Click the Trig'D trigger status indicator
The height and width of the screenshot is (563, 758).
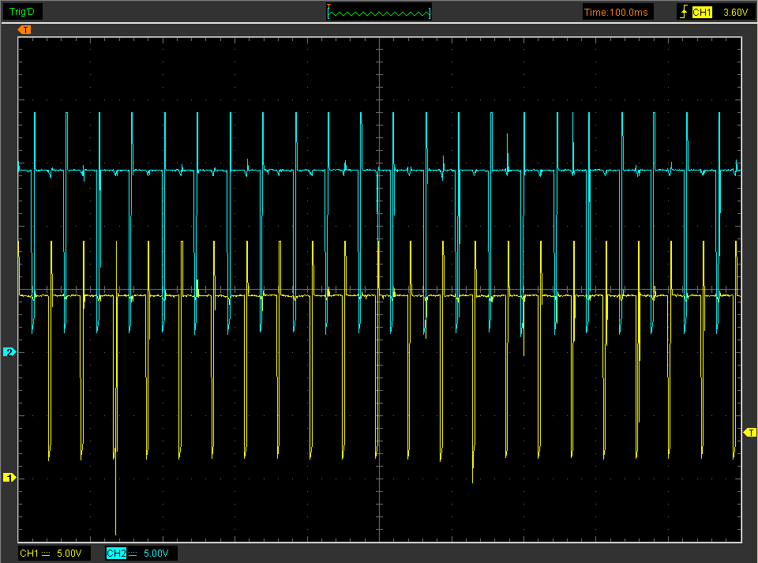coord(21,12)
